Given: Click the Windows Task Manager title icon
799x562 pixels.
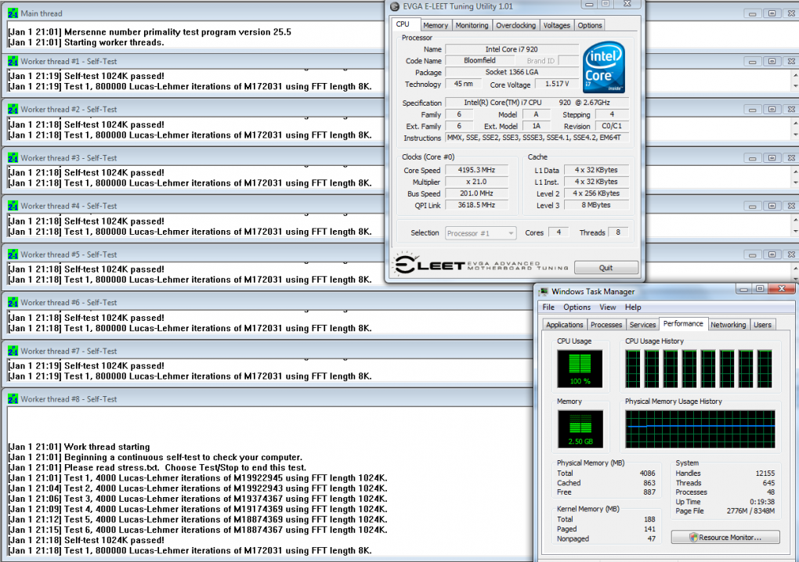Looking at the screenshot, I should pyautogui.click(x=544, y=292).
